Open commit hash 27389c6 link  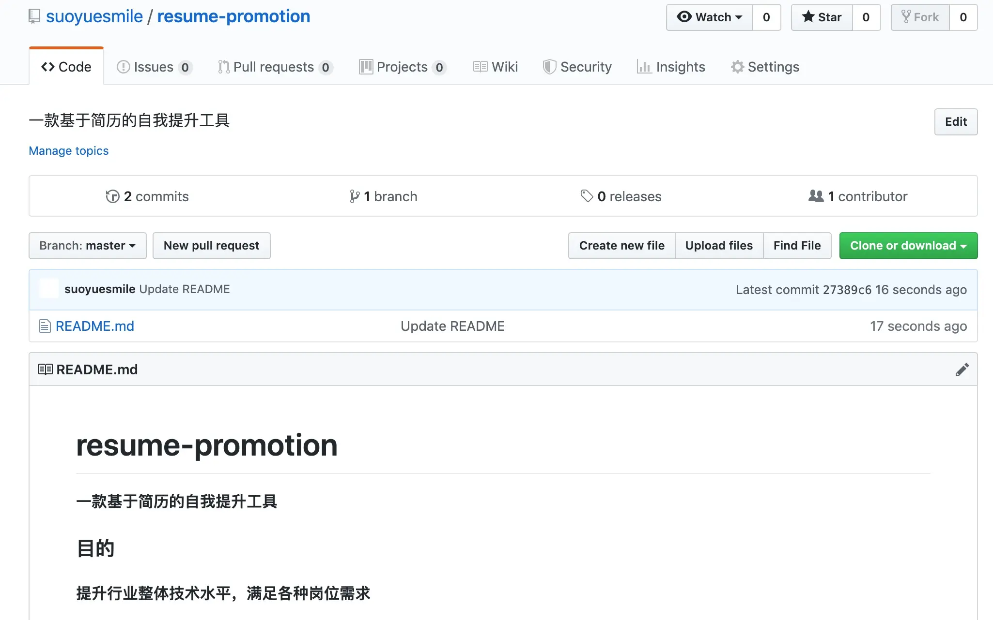tap(847, 290)
